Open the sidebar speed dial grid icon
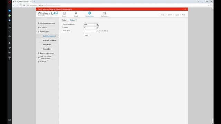The height and width of the screenshot is (124, 221). click(x=10, y=43)
